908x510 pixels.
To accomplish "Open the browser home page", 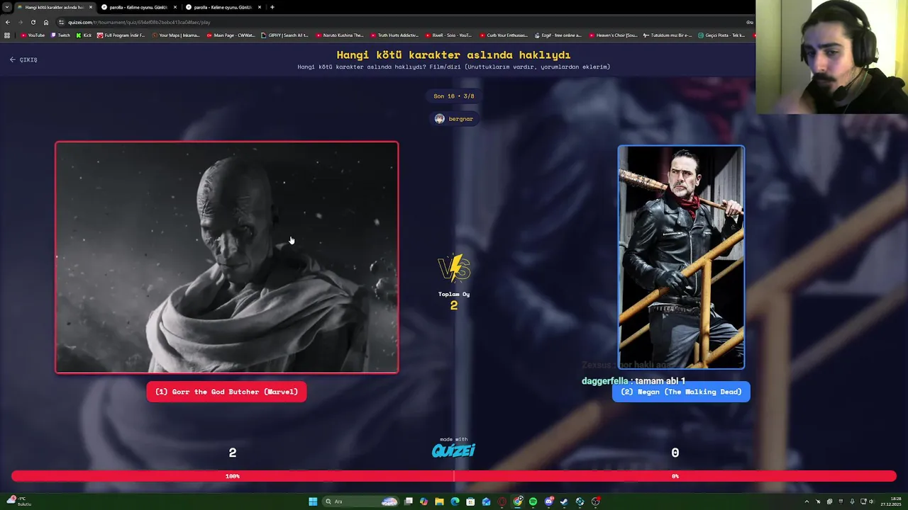I will click(x=46, y=22).
